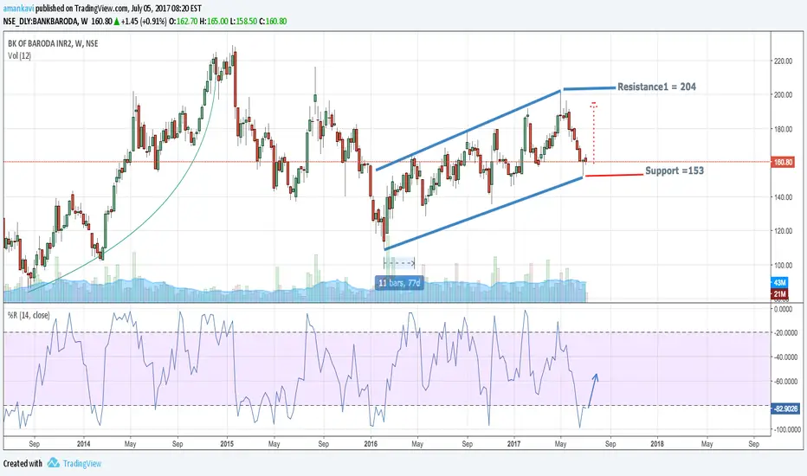Image resolution: width=807 pixels, height=476 pixels.
Task: Click the C:160.80 close value in header
Action: tap(273, 22)
